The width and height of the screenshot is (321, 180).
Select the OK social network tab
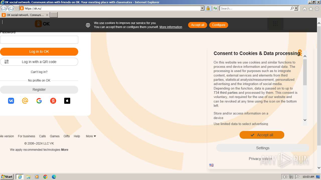click(25, 15)
